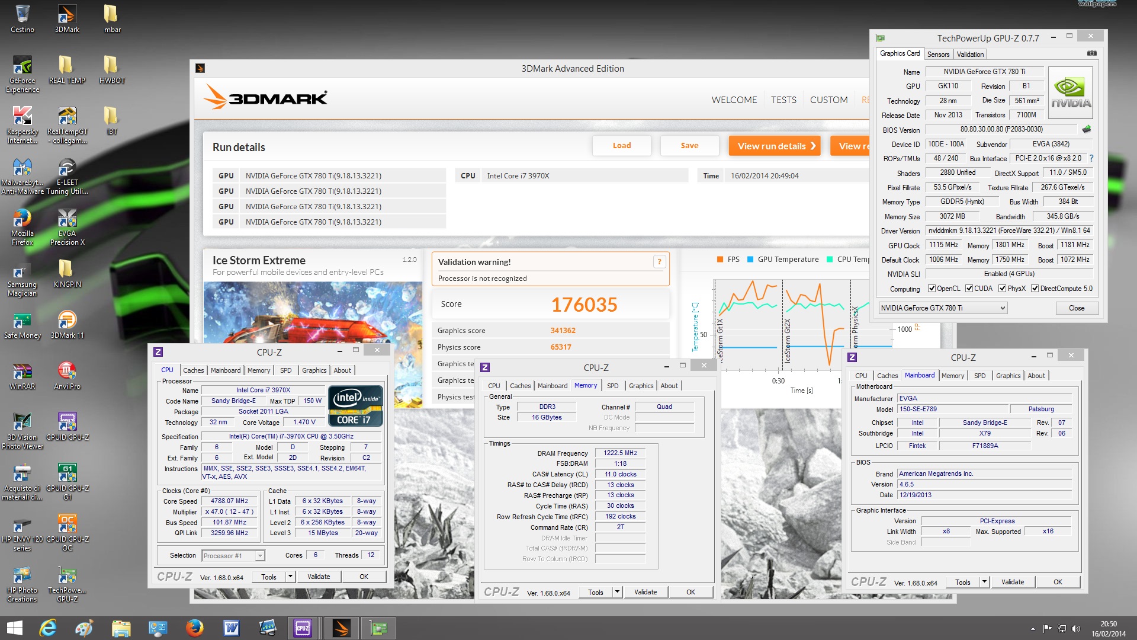This screenshot has height=640, width=1137.
Task: Click the 176035 score value
Action: coord(584,305)
